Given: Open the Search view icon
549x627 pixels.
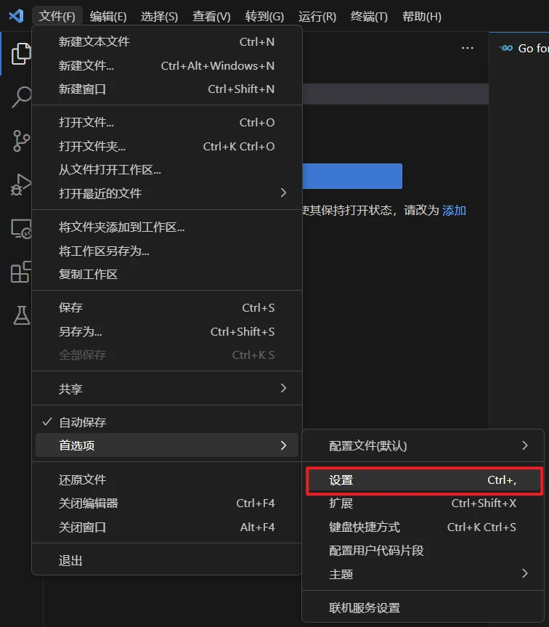Looking at the screenshot, I should click(21, 97).
